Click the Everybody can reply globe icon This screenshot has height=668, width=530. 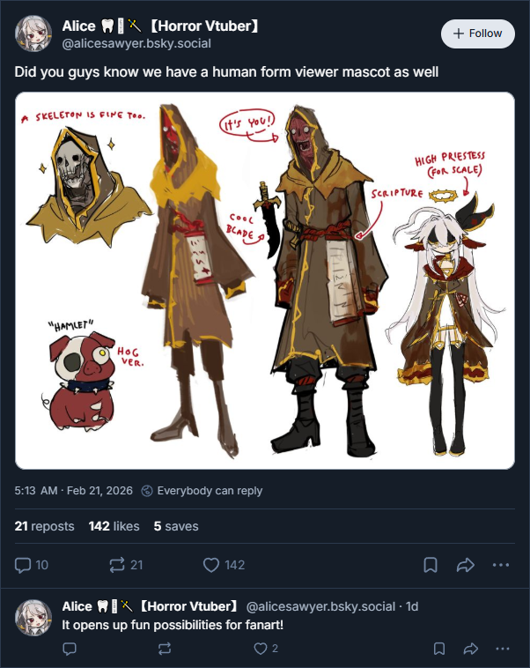pyautogui.click(x=147, y=491)
